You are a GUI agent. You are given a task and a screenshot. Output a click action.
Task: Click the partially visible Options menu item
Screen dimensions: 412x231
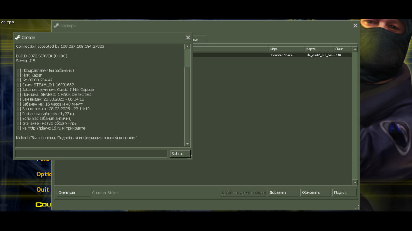click(44, 174)
